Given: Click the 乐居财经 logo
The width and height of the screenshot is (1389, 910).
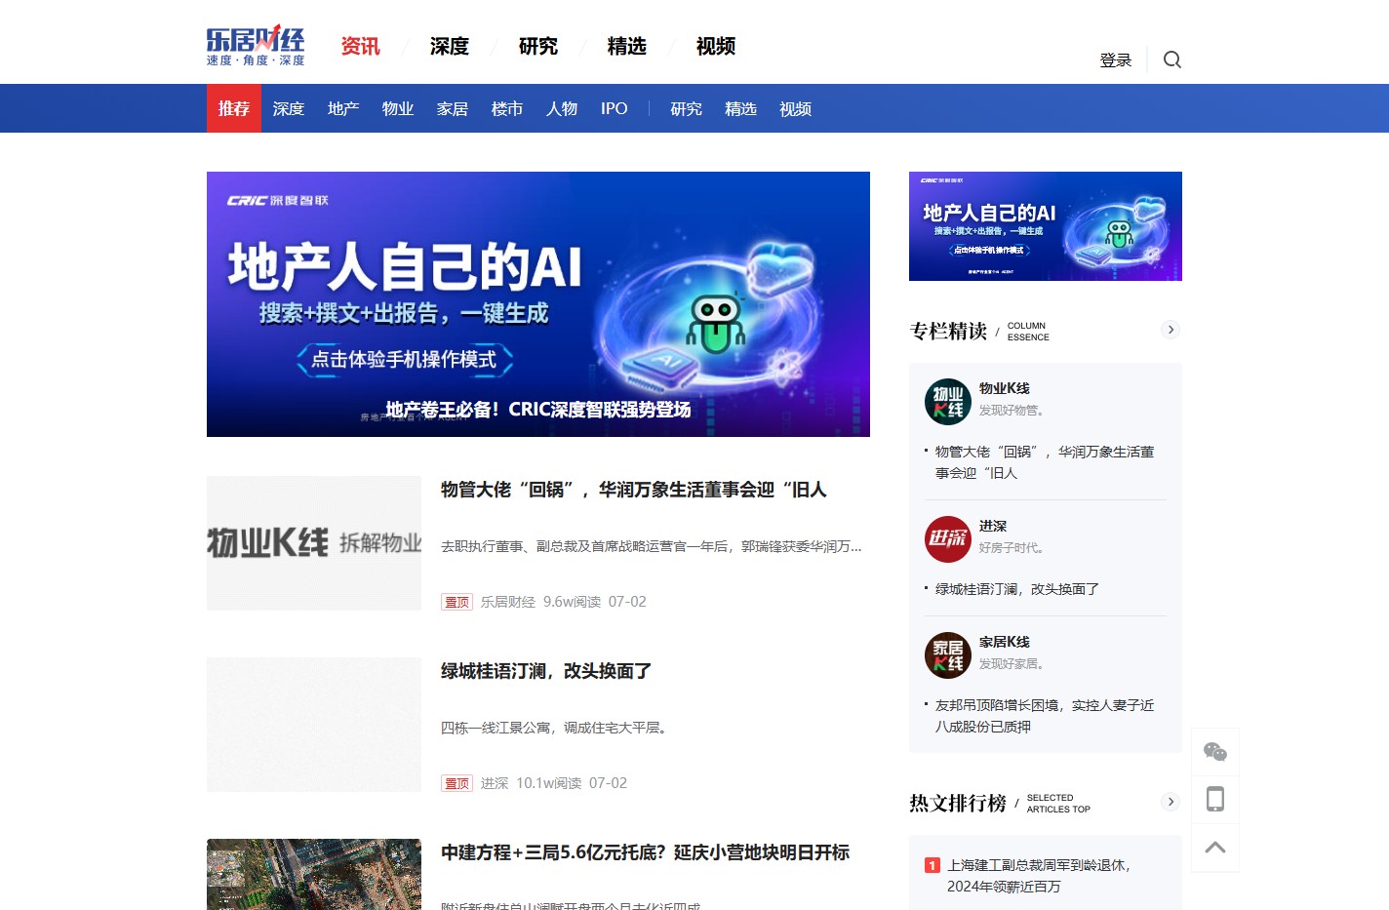Looking at the screenshot, I should tap(256, 45).
